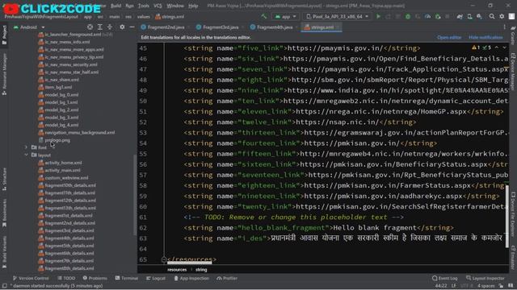The width and height of the screenshot is (517, 290).
Task: Start debugging with the green bug icon
Action: (408, 16)
